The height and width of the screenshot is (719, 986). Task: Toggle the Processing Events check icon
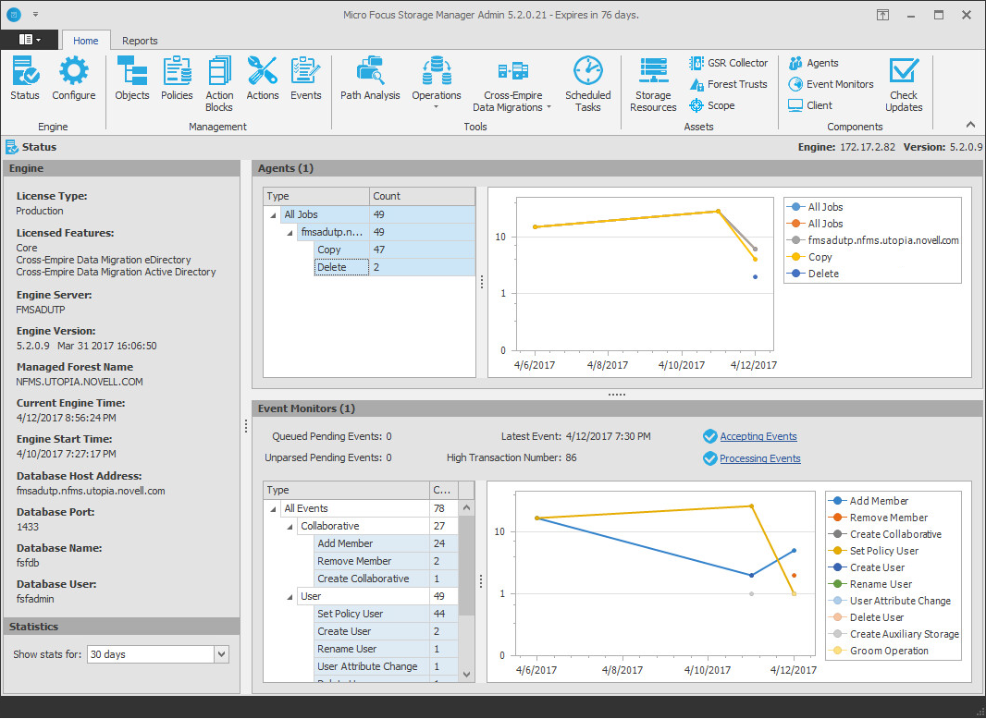(710, 458)
